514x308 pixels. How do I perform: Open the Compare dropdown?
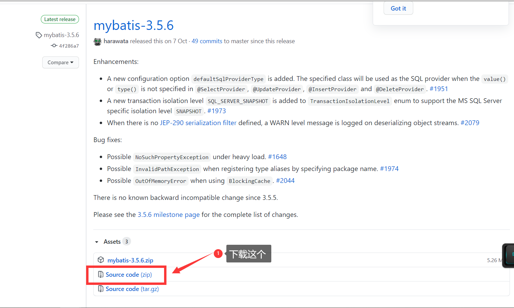[x=61, y=63]
